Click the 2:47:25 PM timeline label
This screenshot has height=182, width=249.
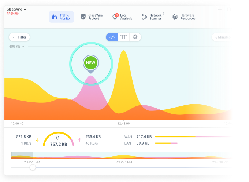tap(124, 162)
